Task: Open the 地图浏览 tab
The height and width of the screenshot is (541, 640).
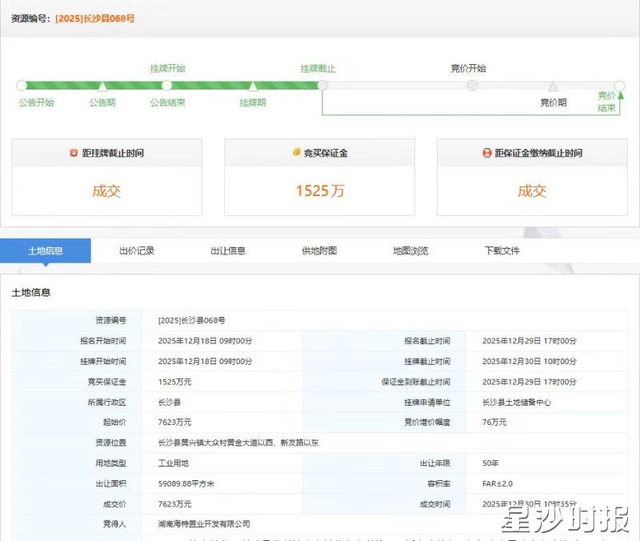Action: coord(410,250)
